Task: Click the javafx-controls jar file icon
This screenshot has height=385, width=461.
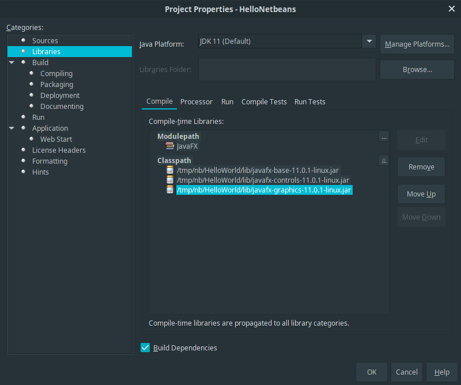Action: point(170,180)
